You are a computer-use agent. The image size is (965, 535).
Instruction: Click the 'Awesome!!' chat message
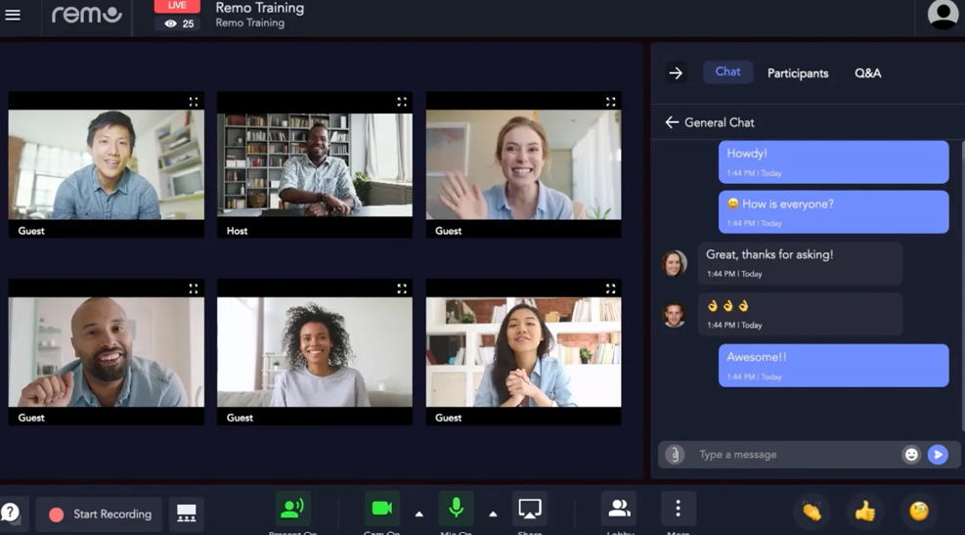[x=833, y=365]
